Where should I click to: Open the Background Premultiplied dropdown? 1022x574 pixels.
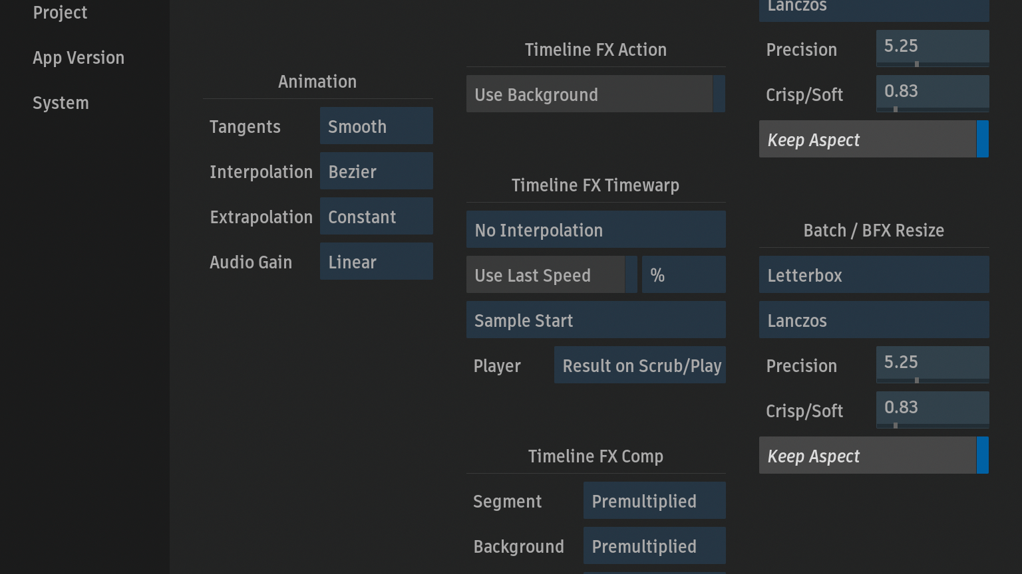click(x=654, y=546)
